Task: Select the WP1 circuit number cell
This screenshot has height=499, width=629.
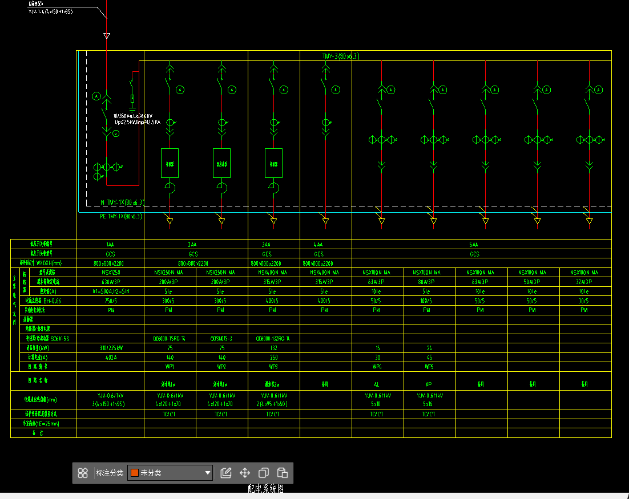Action: click(170, 367)
